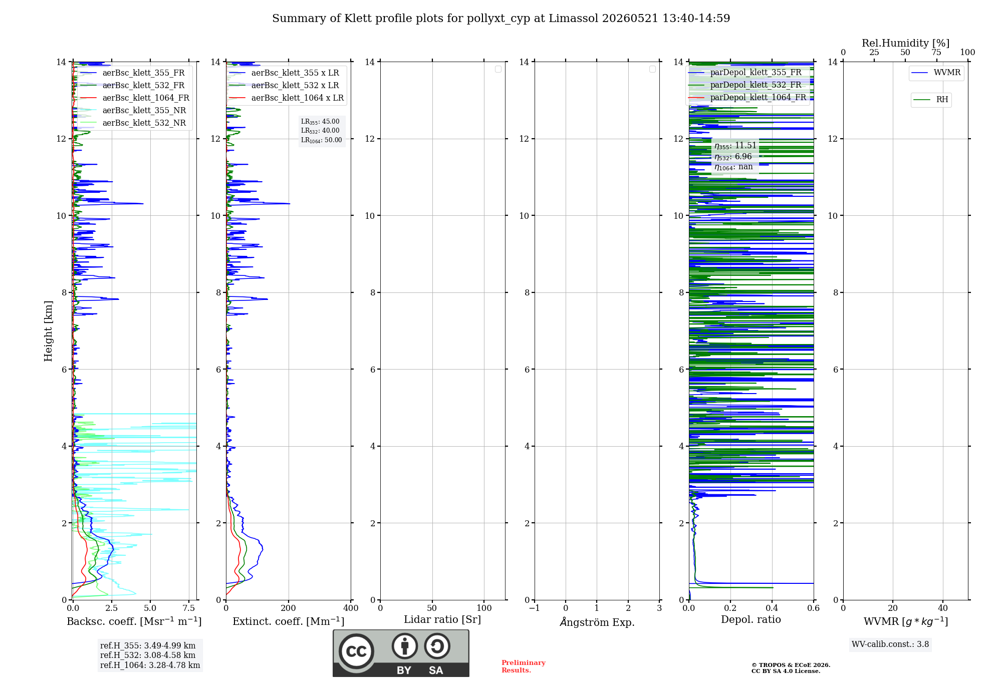Click the red line sample for aerBsc_klett_1064_FR

[x=88, y=98]
